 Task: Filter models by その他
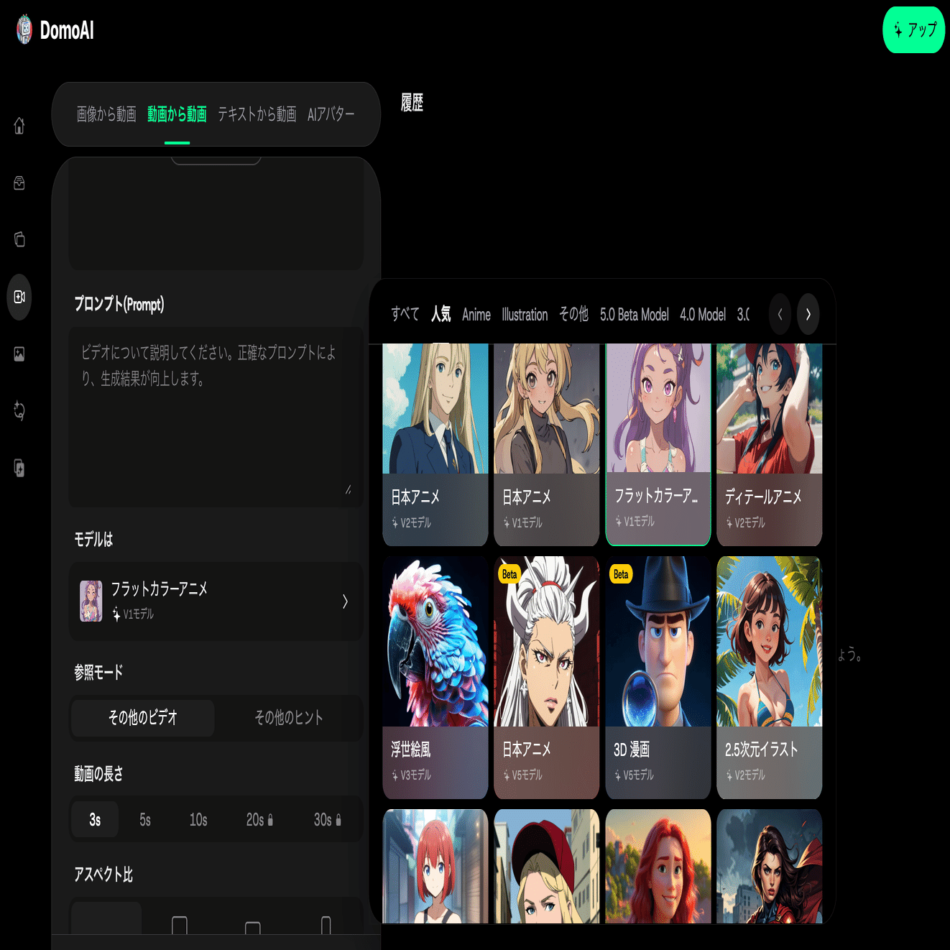click(x=573, y=314)
